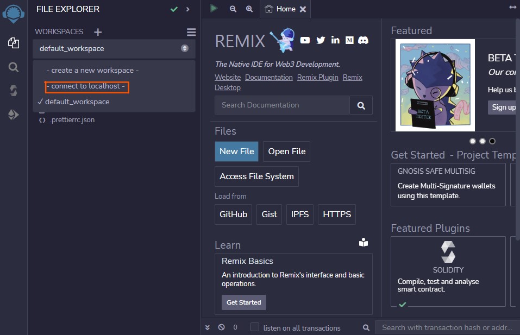Toggle the panel width arrows icon
520x335 pixels.
513,7
